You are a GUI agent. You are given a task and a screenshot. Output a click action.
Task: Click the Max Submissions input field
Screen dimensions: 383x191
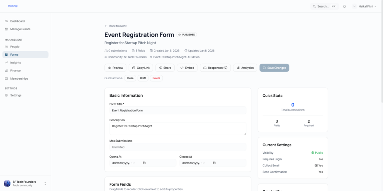178,147
